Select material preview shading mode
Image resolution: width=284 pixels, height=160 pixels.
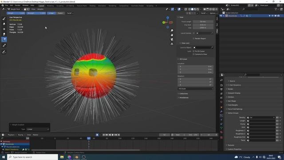pyautogui.click(x=195, y=9)
